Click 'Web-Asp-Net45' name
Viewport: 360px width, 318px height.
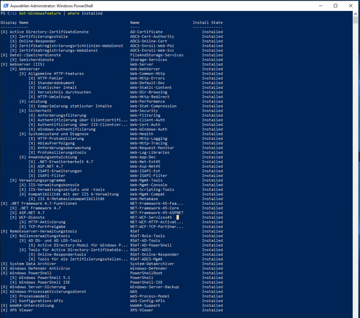(x=145, y=166)
